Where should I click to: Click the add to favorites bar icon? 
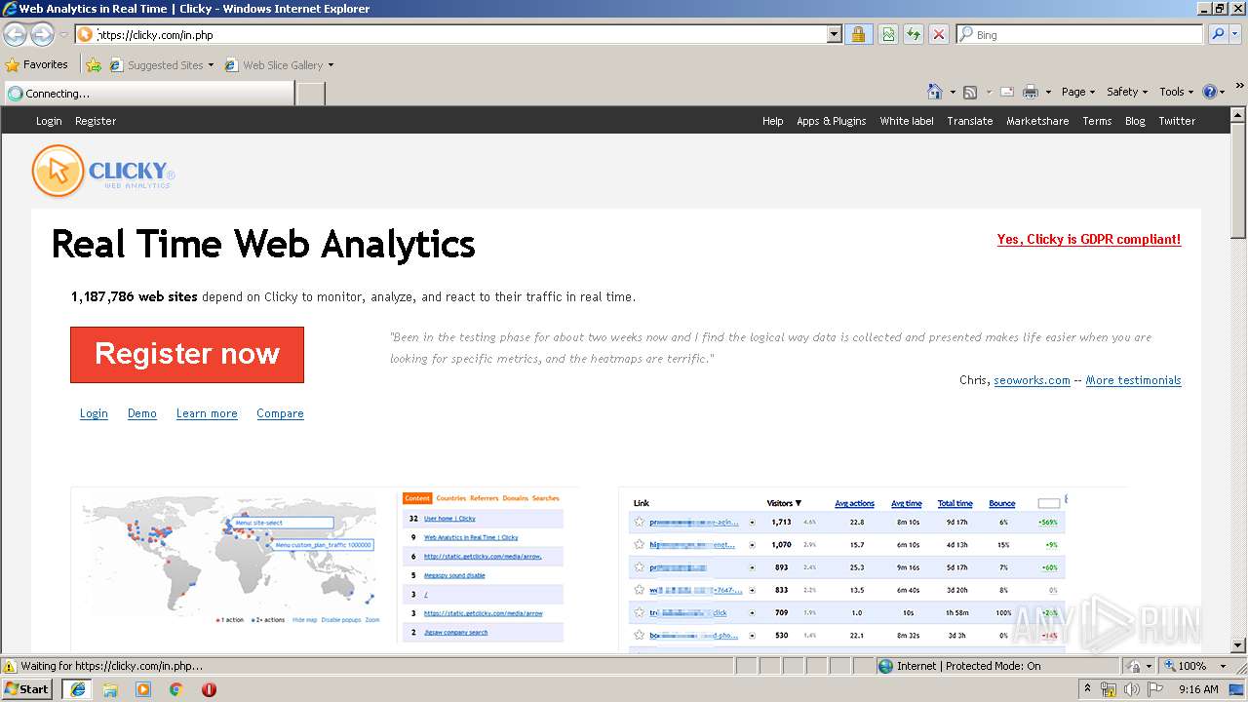point(93,65)
